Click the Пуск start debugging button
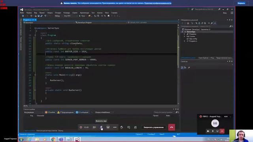 (82, 16)
